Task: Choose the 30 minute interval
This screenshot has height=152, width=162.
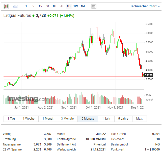Action: 47,6
